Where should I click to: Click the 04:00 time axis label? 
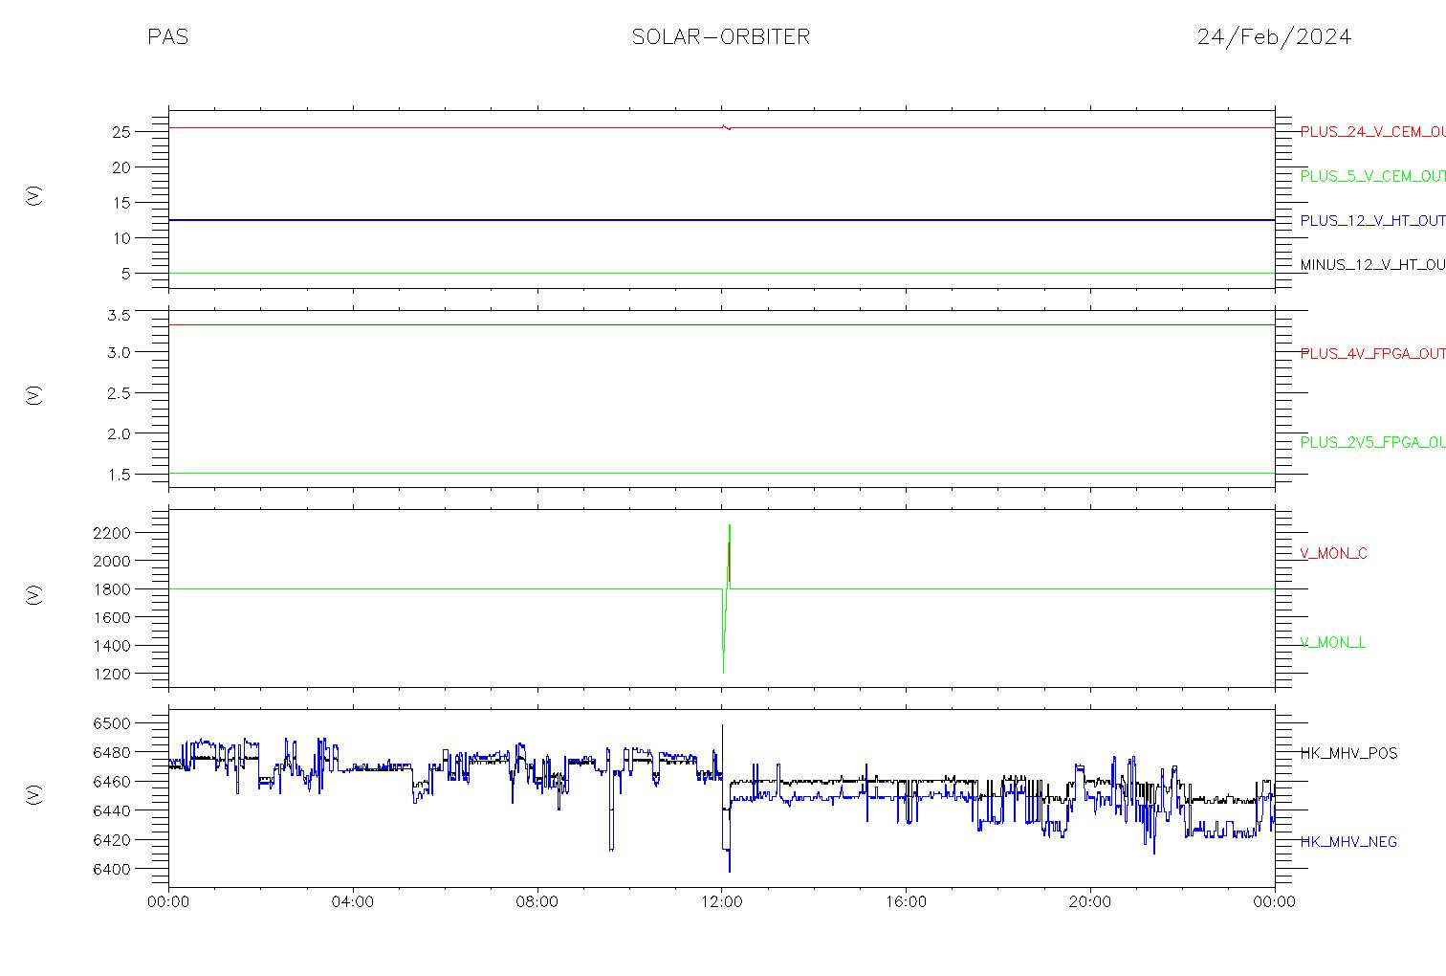coord(353,902)
